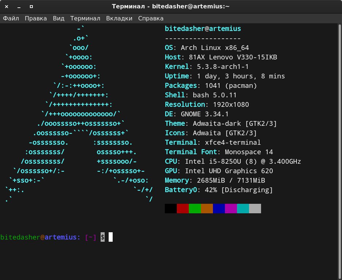342x280 pixels.
Task: Click the 'GPU: Intel UHD Graphics 620' line
Action: point(219,171)
